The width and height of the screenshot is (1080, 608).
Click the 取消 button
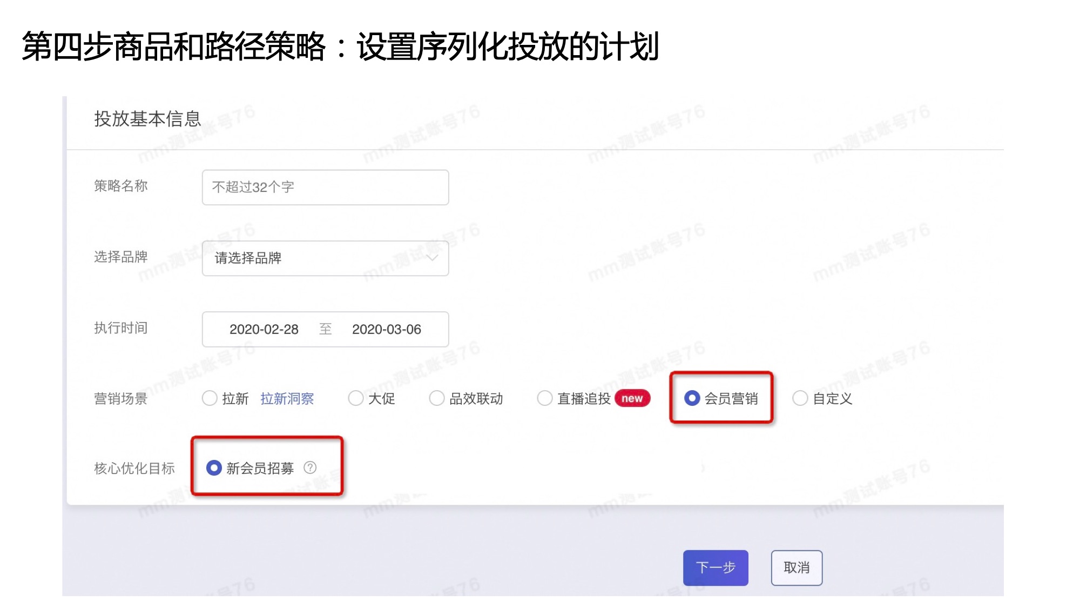pos(796,567)
